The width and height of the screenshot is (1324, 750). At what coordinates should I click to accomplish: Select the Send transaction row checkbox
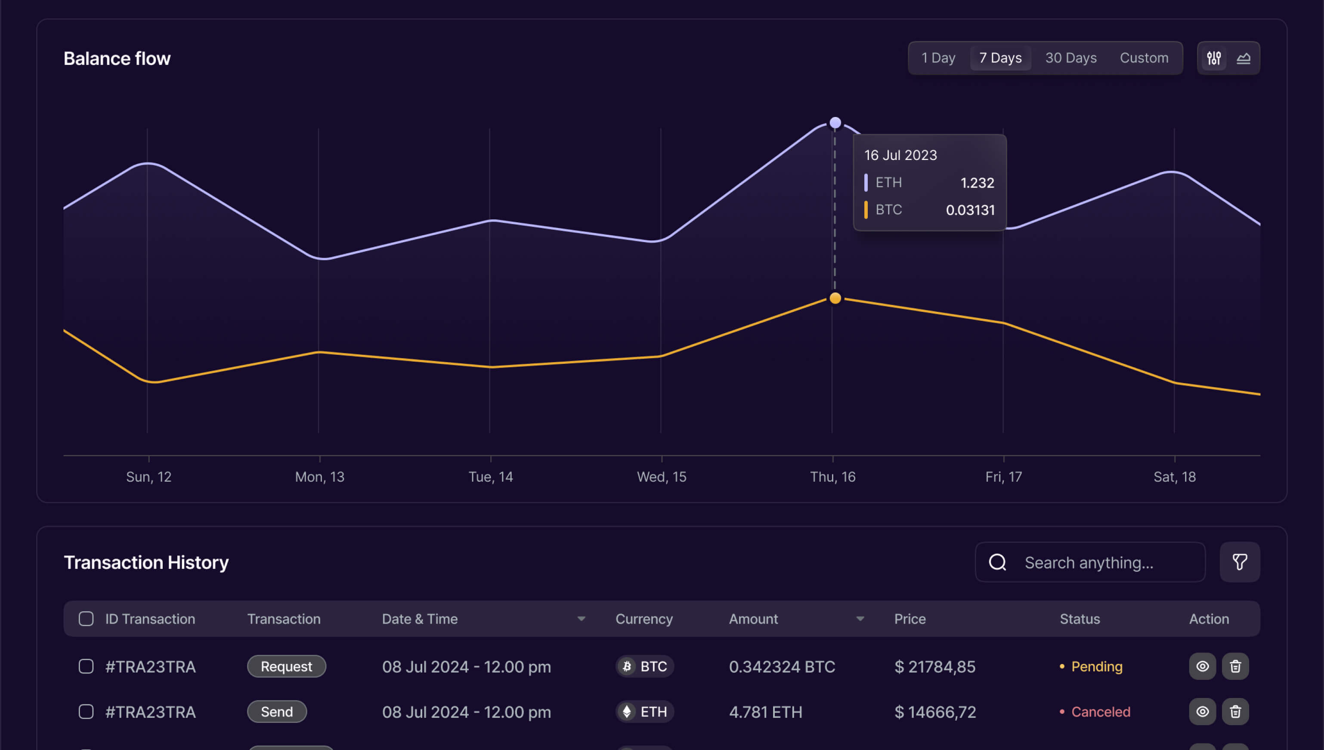86,711
